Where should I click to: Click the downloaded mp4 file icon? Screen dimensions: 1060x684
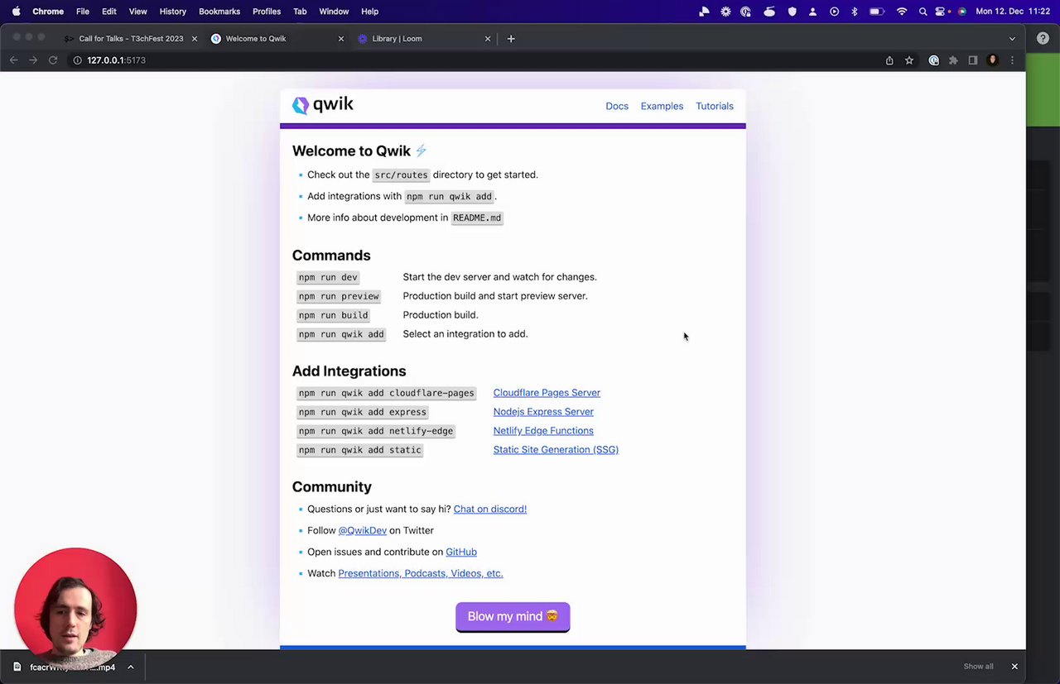17,667
